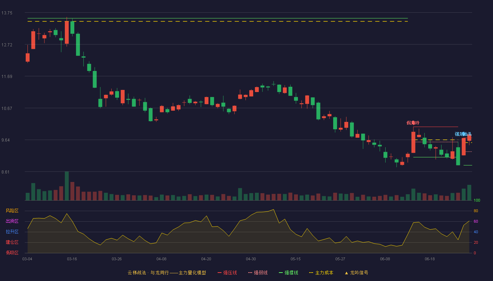Click the magenta 60 indicator scale value
This screenshot has height=281, width=493.
[x=476, y=221]
